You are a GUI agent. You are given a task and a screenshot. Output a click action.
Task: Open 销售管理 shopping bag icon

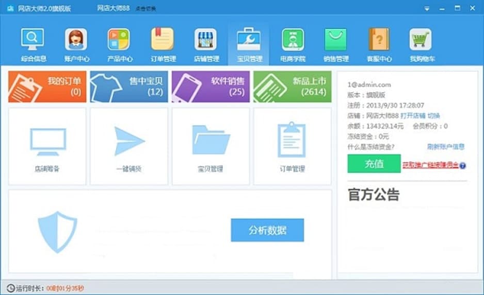(x=335, y=39)
